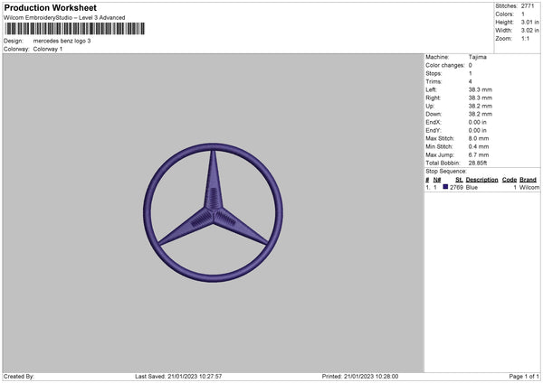Click the Printed timestamp in footer
Image resolution: width=543 pixels, height=383 pixels.
click(359, 376)
